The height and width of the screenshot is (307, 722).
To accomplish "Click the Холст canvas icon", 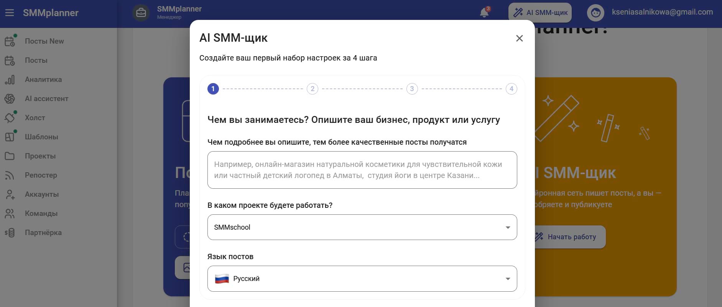I will (x=10, y=118).
